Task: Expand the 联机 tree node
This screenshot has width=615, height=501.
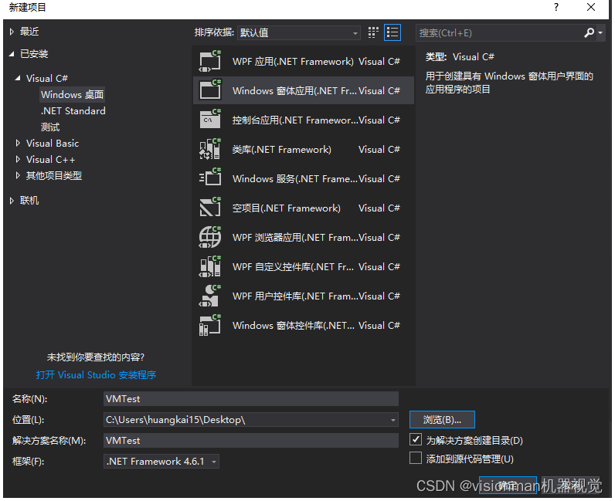Action: 12,201
